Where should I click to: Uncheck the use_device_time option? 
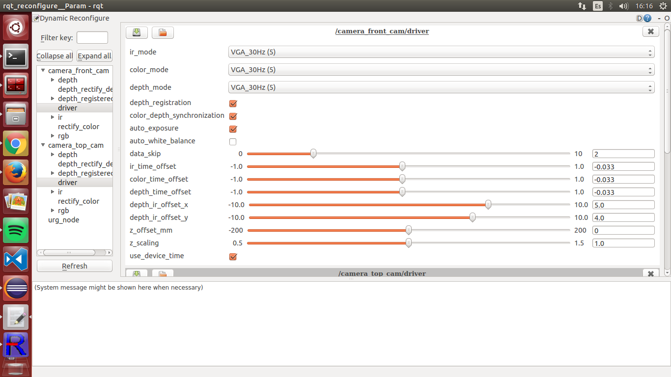(x=233, y=257)
